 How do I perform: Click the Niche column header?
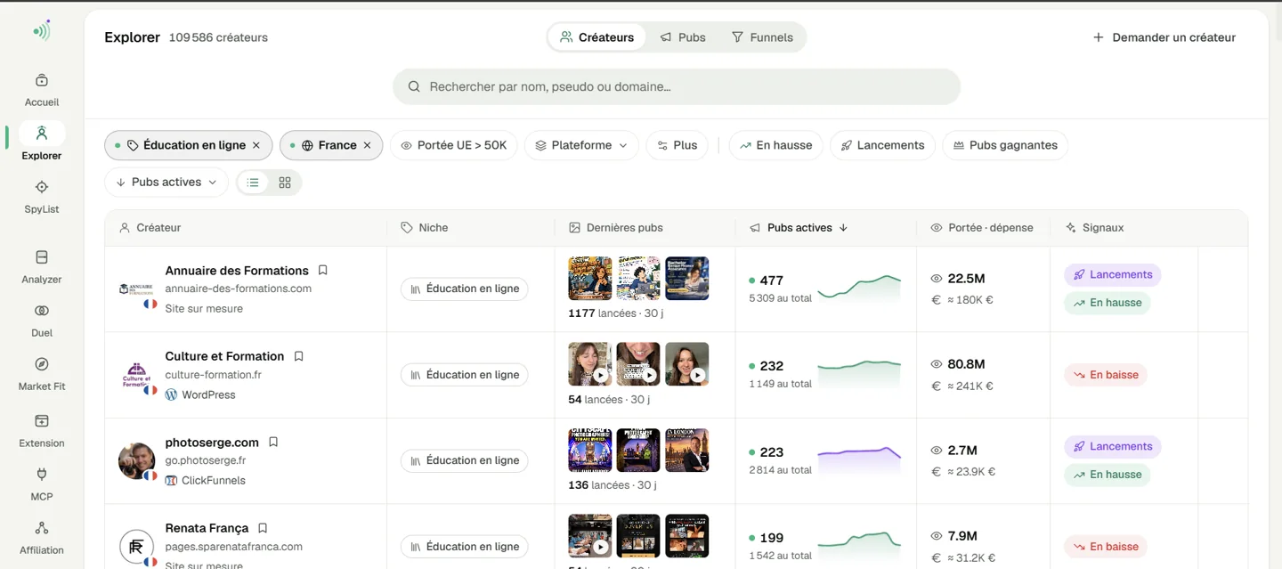(425, 228)
